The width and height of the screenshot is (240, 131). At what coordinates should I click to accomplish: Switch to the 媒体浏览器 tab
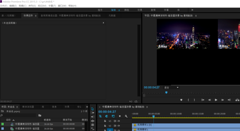coord(28,107)
